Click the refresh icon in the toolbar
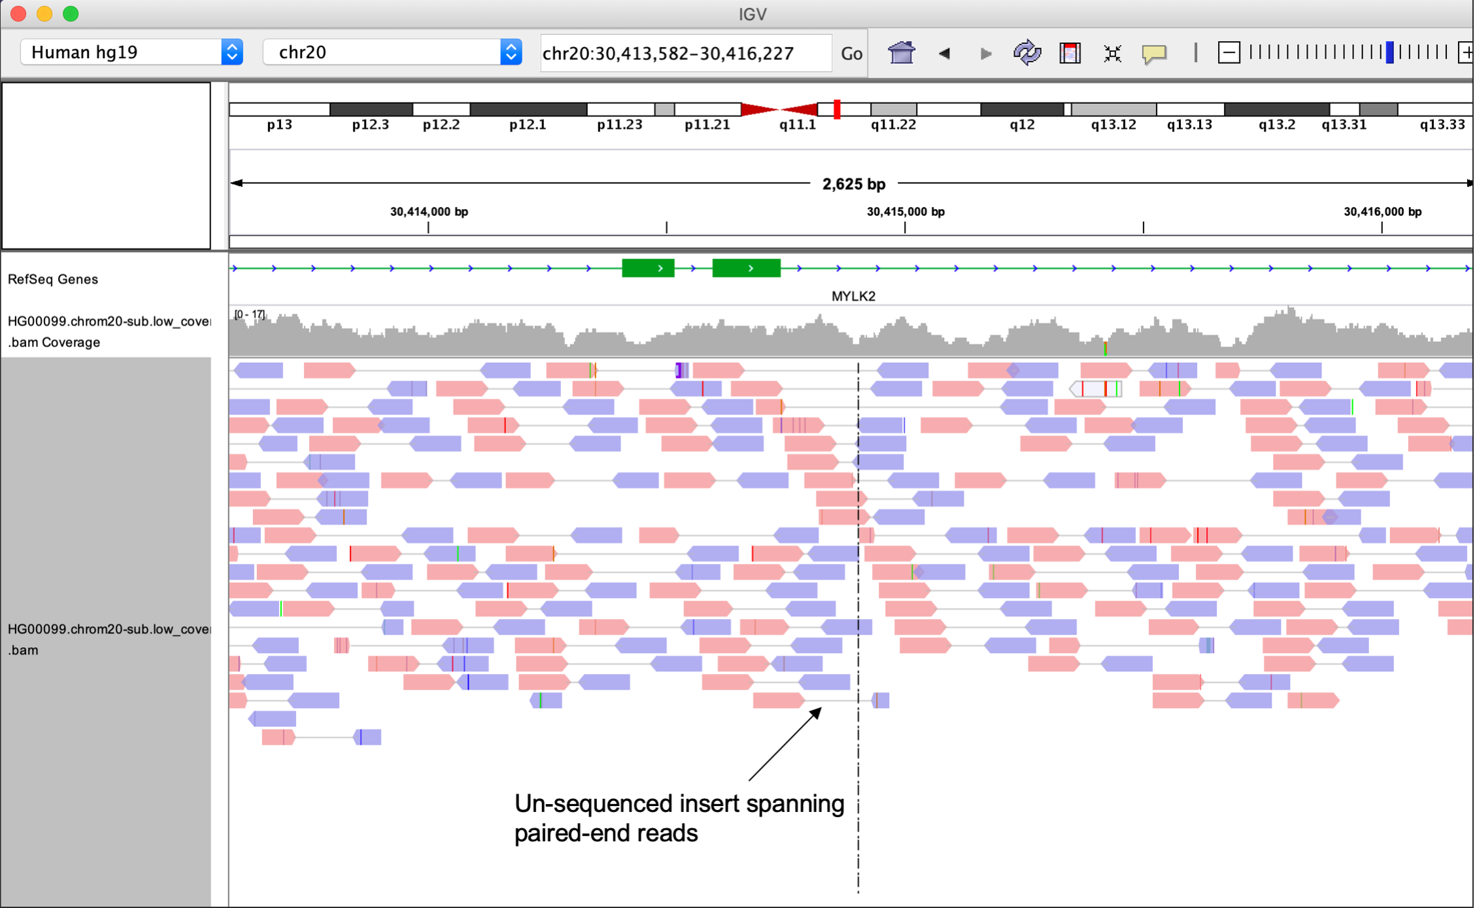The height and width of the screenshot is (908, 1475). [x=1026, y=53]
